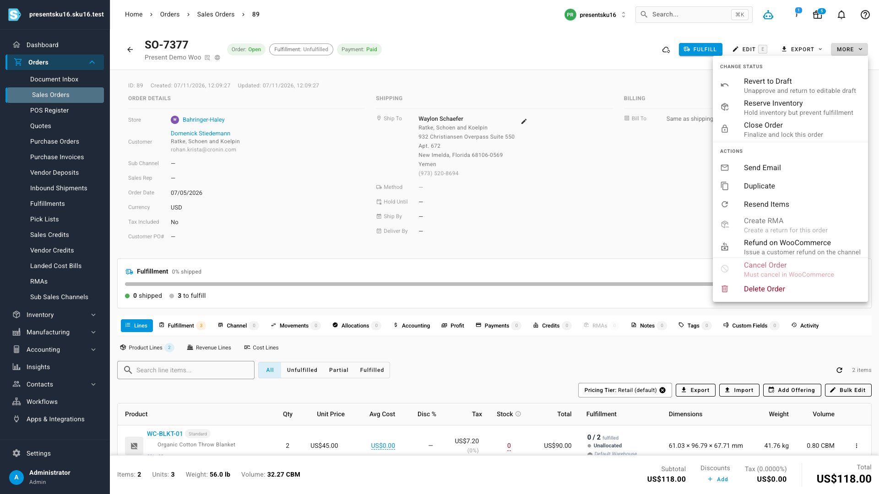
Task: Open Apps & Integrations
Action: (x=55, y=419)
